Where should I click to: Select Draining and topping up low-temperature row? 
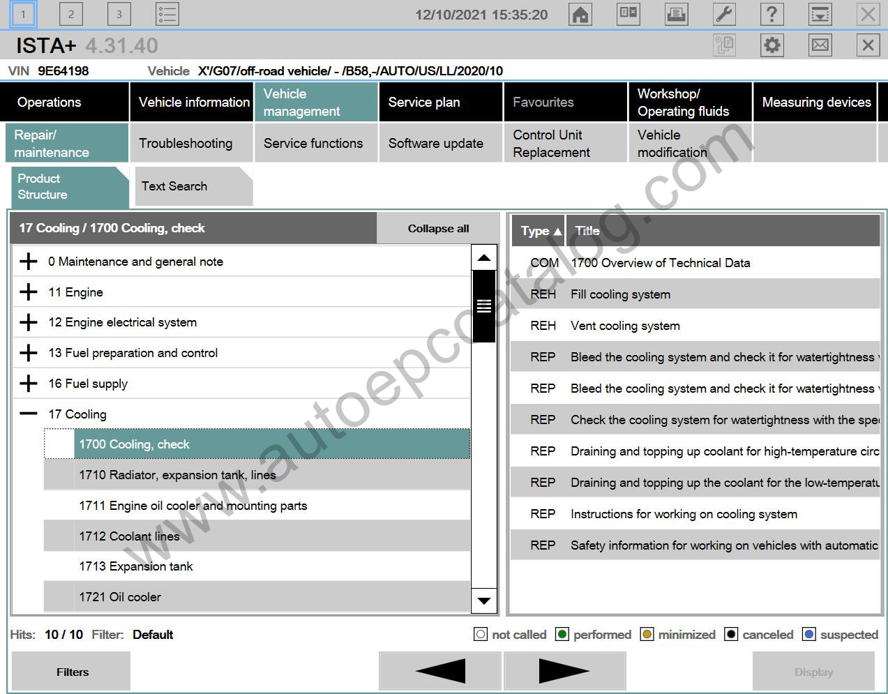point(695,483)
